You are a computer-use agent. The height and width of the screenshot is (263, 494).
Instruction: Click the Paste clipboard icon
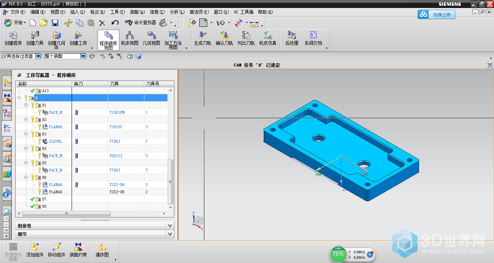[91, 23]
